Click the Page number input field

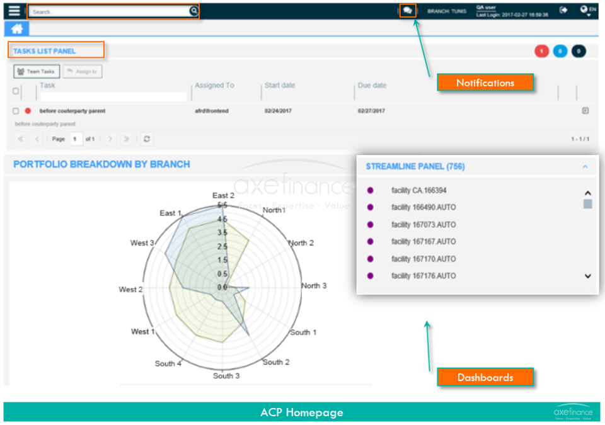click(x=76, y=139)
